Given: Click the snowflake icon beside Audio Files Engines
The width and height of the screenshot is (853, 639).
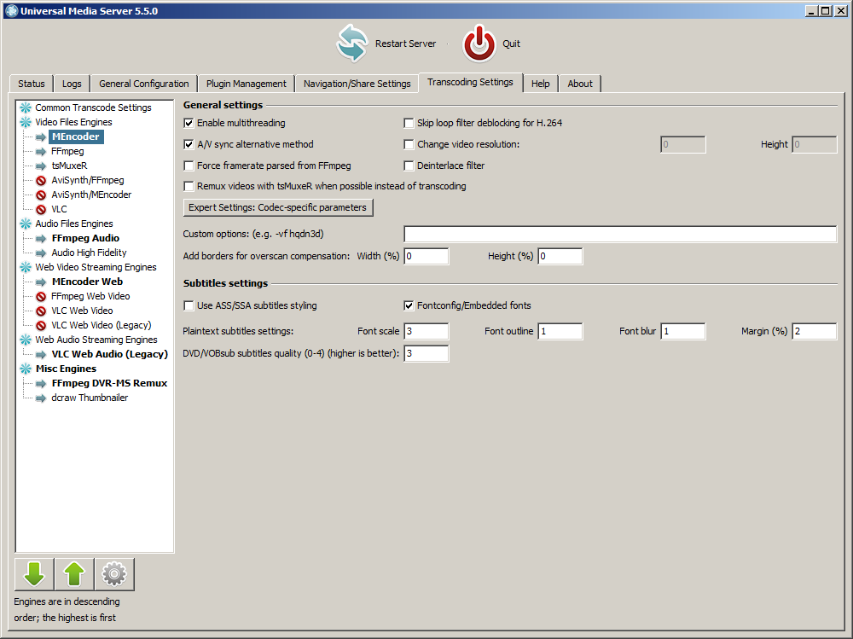Looking at the screenshot, I should [x=26, y=224].
